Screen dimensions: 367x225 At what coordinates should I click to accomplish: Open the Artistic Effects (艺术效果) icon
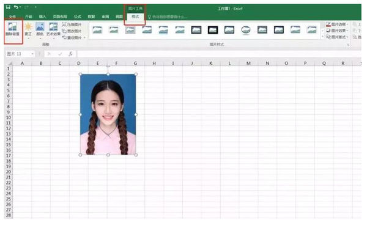pyautogui.click(x=53, y=29)
